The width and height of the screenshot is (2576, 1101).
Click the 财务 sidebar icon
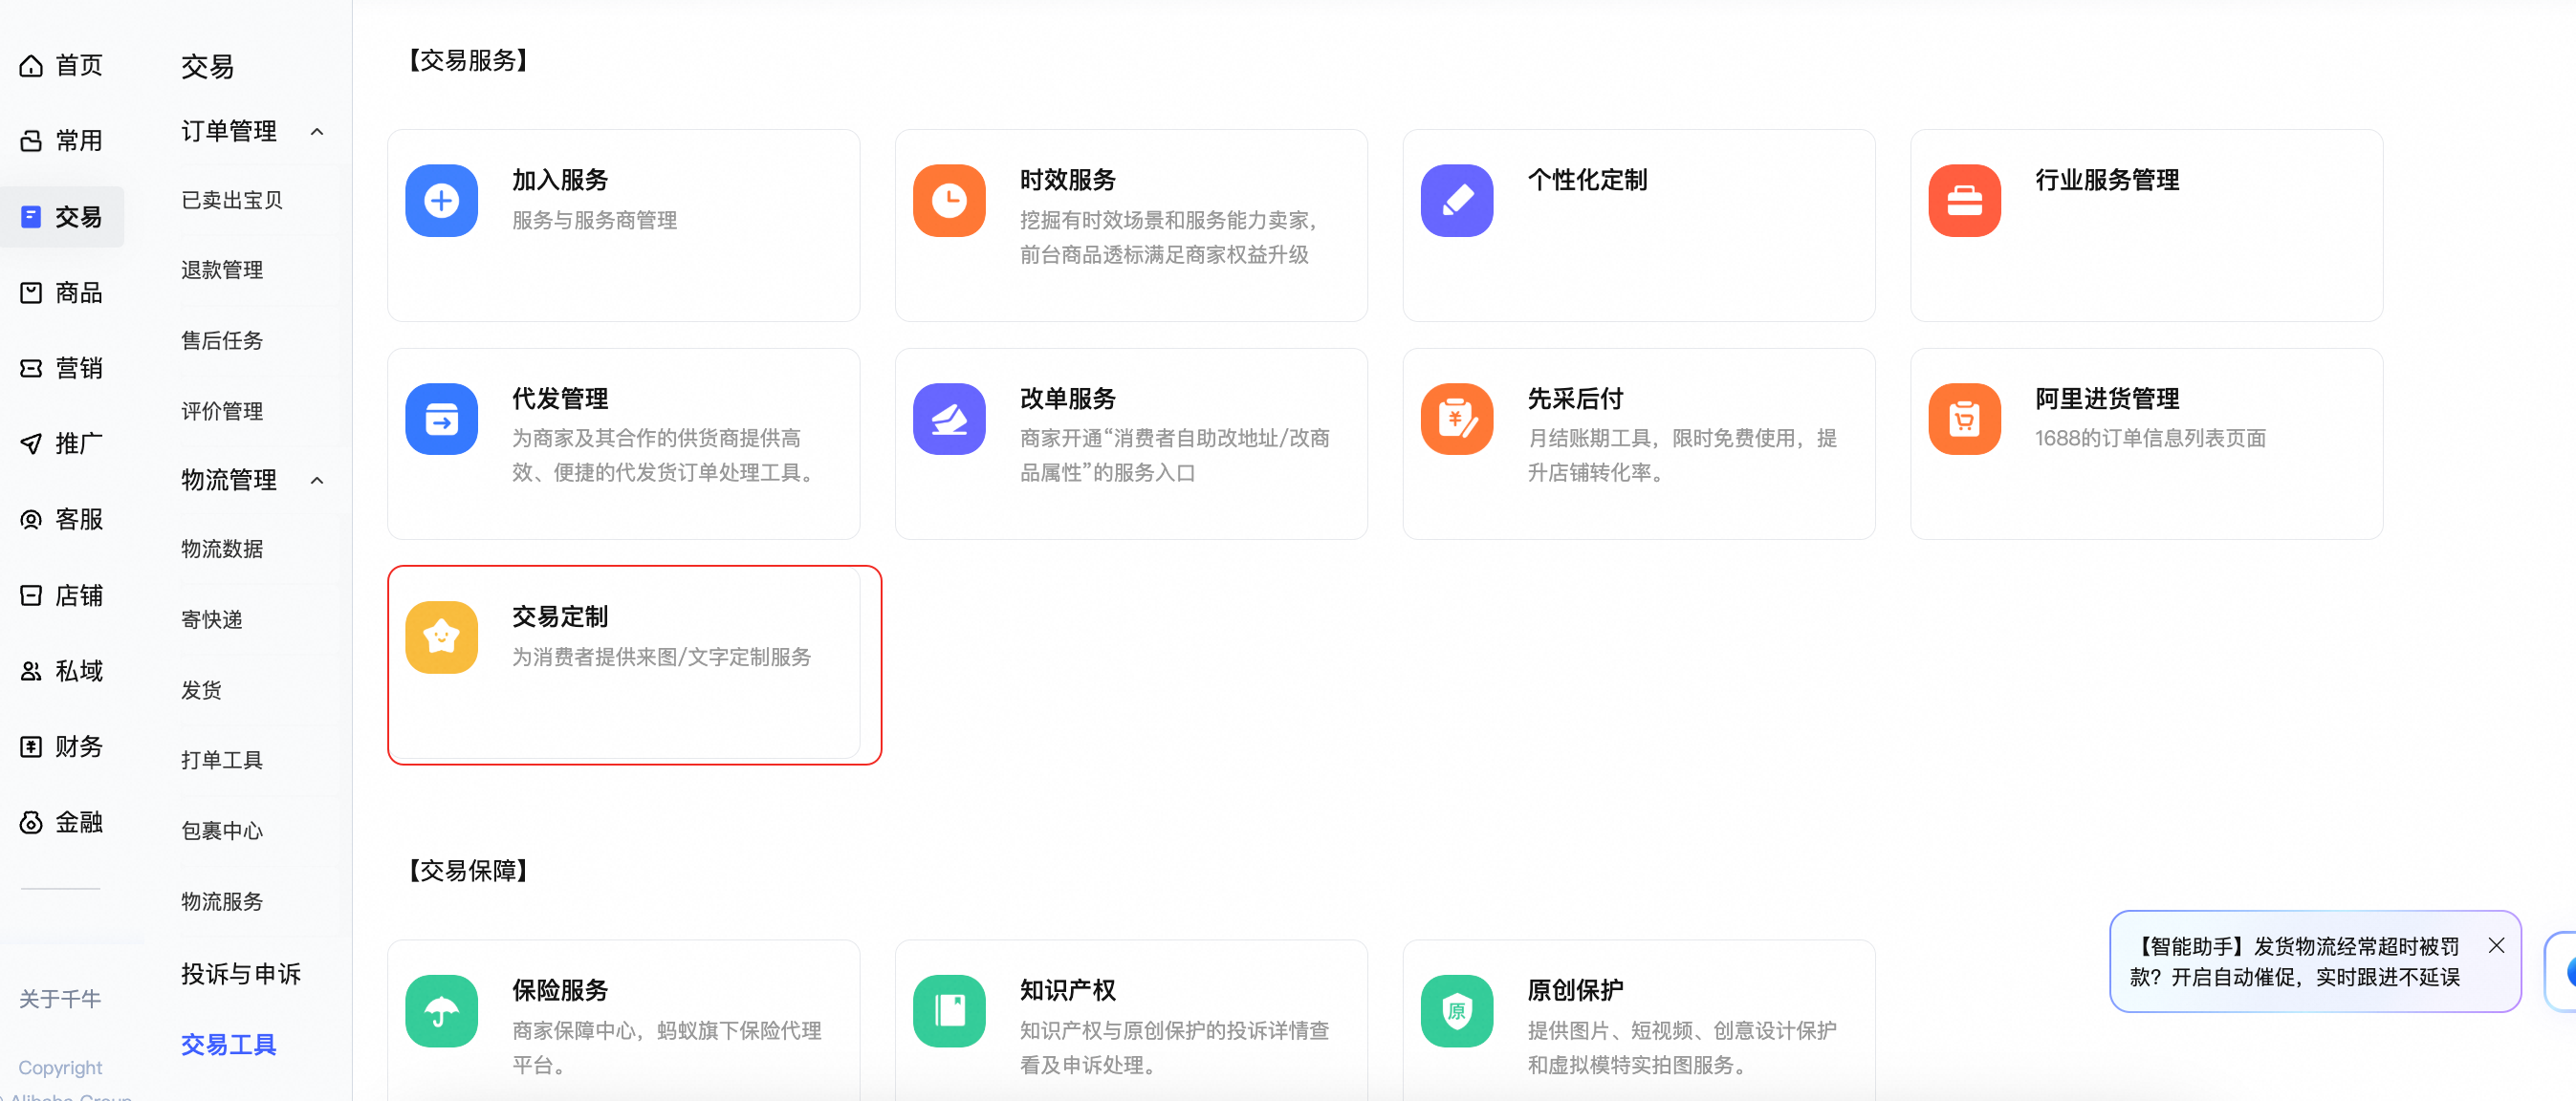point(31,746)
